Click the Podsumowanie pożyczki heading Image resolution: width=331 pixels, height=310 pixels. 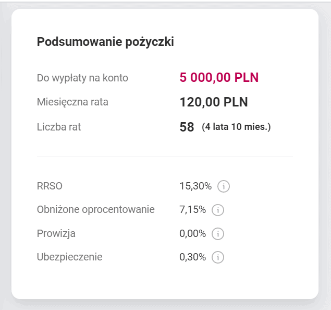pyautogui.click(x=105, y=42)
